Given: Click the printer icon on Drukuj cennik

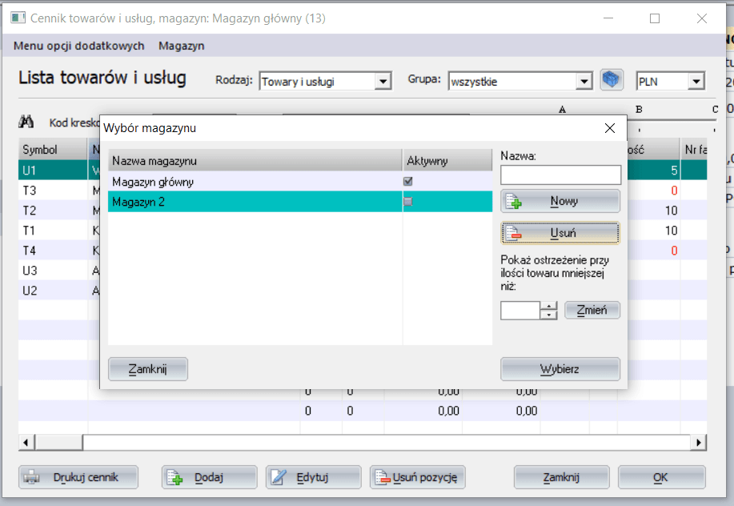Looking at the screenshot, I should point(32,478).
